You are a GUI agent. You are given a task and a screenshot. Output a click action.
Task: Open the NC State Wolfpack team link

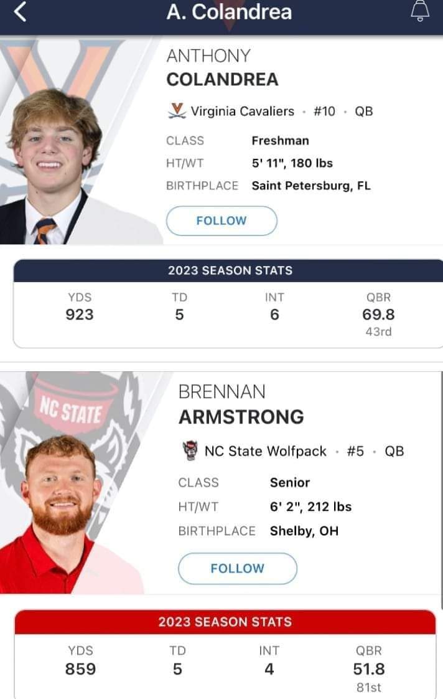tap(265, 451)
